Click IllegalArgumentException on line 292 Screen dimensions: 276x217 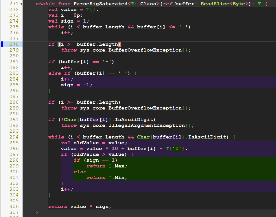pos(147,125)
